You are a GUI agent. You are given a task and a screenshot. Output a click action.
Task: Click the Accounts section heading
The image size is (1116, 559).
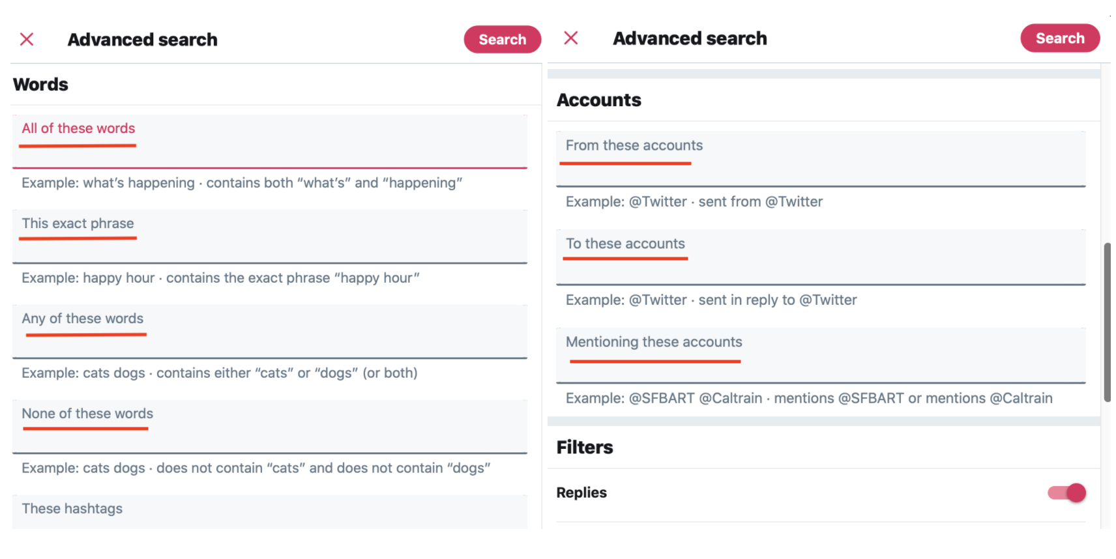click(598, 100)
